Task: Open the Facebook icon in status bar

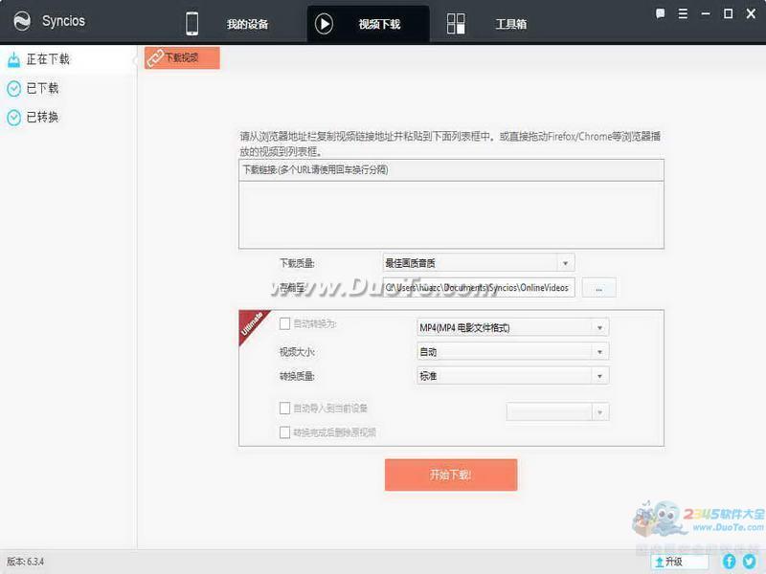Action: 729,562
